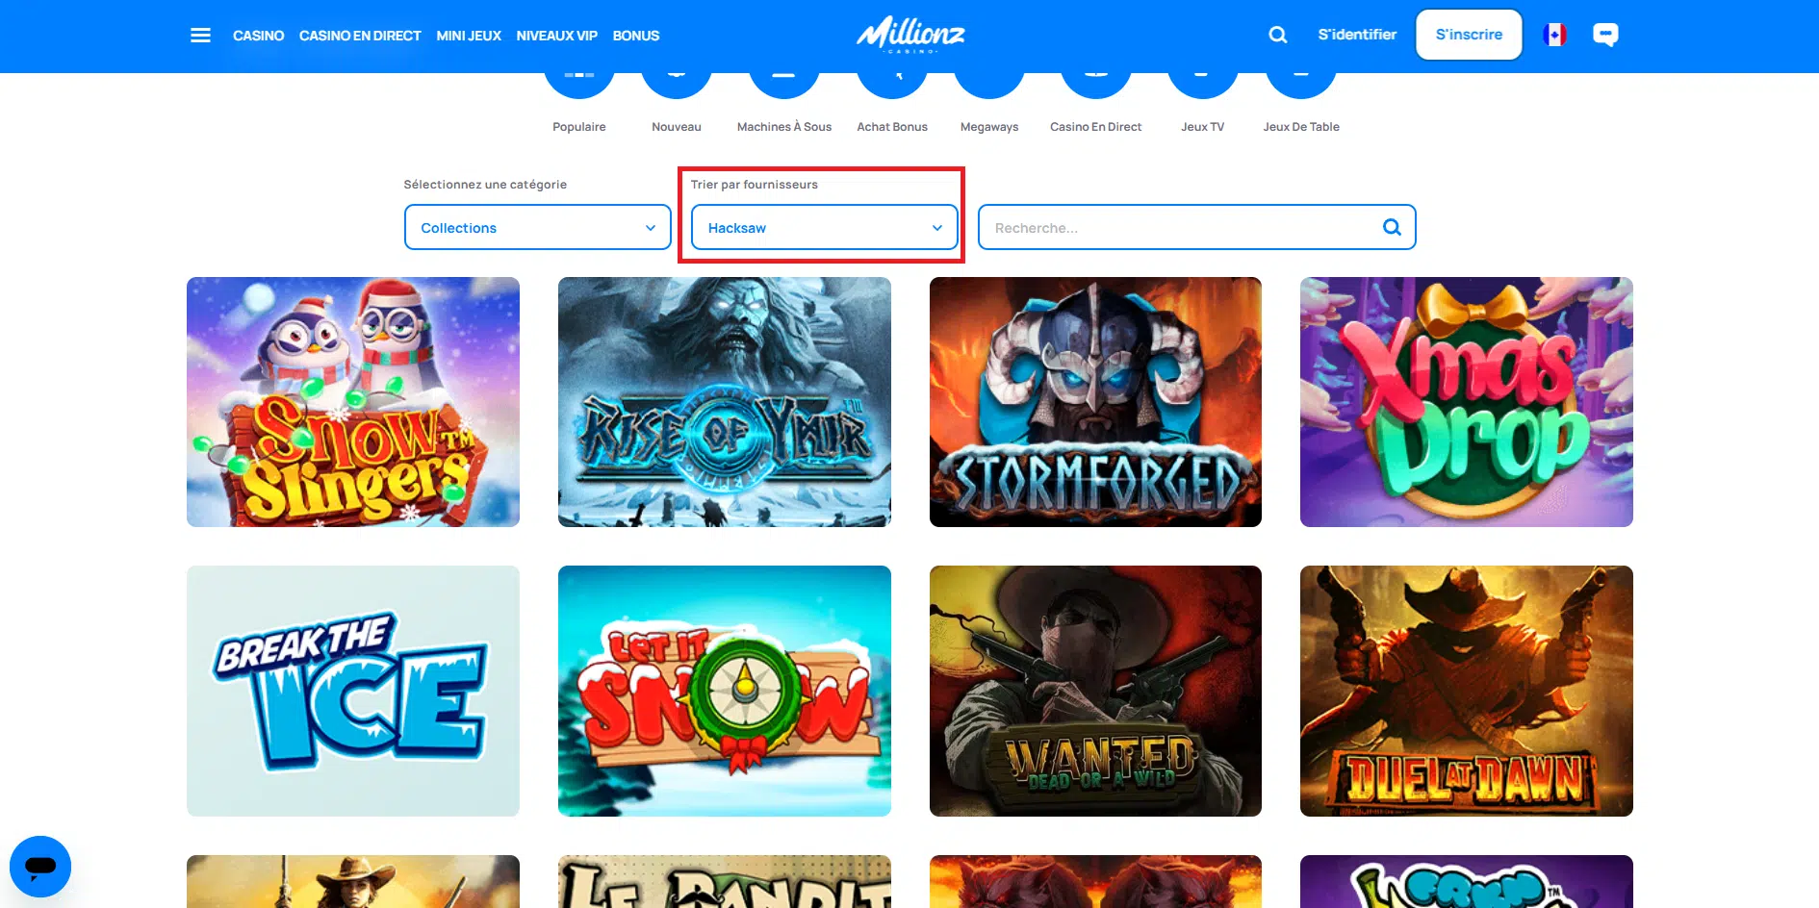
Task: Select the Jeux De Table category icon
Action: (x=1301, y=85)
